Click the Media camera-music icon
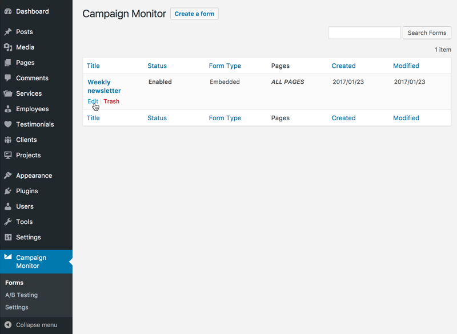Screen dimensions: 457x334 coord(8,47)
